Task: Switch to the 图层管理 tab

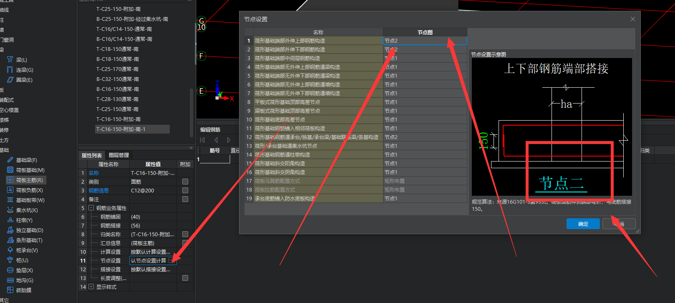Action: click(119, 155)
